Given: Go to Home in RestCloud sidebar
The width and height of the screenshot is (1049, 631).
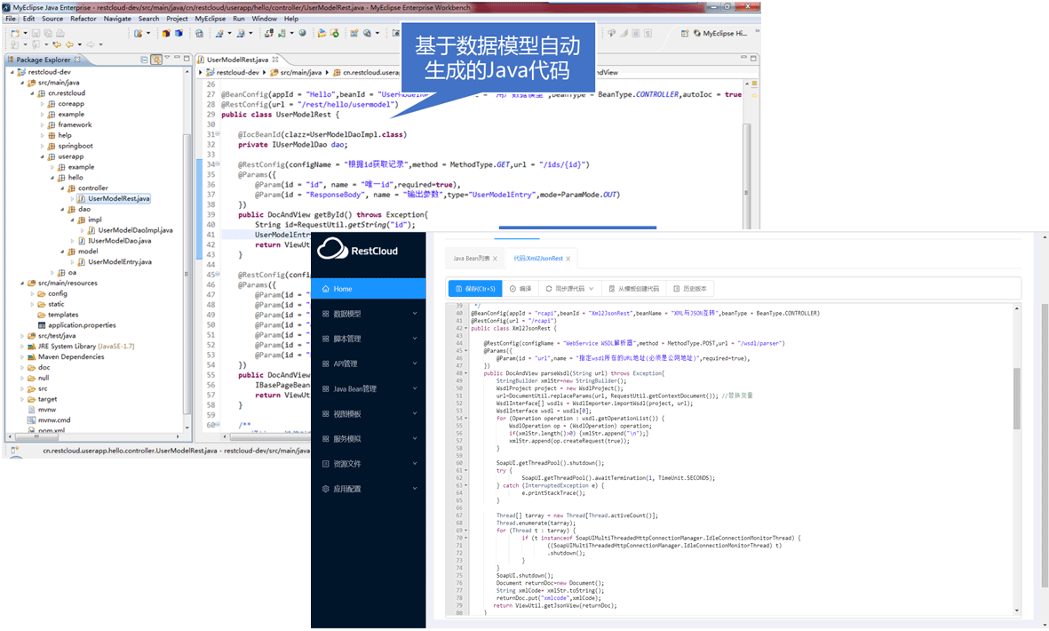Looking at the screenshot, I should 368,289.
